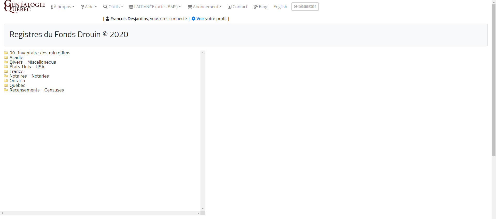
Task: Click the page scrollbar up arrow
Action: (x=494, y=2)
